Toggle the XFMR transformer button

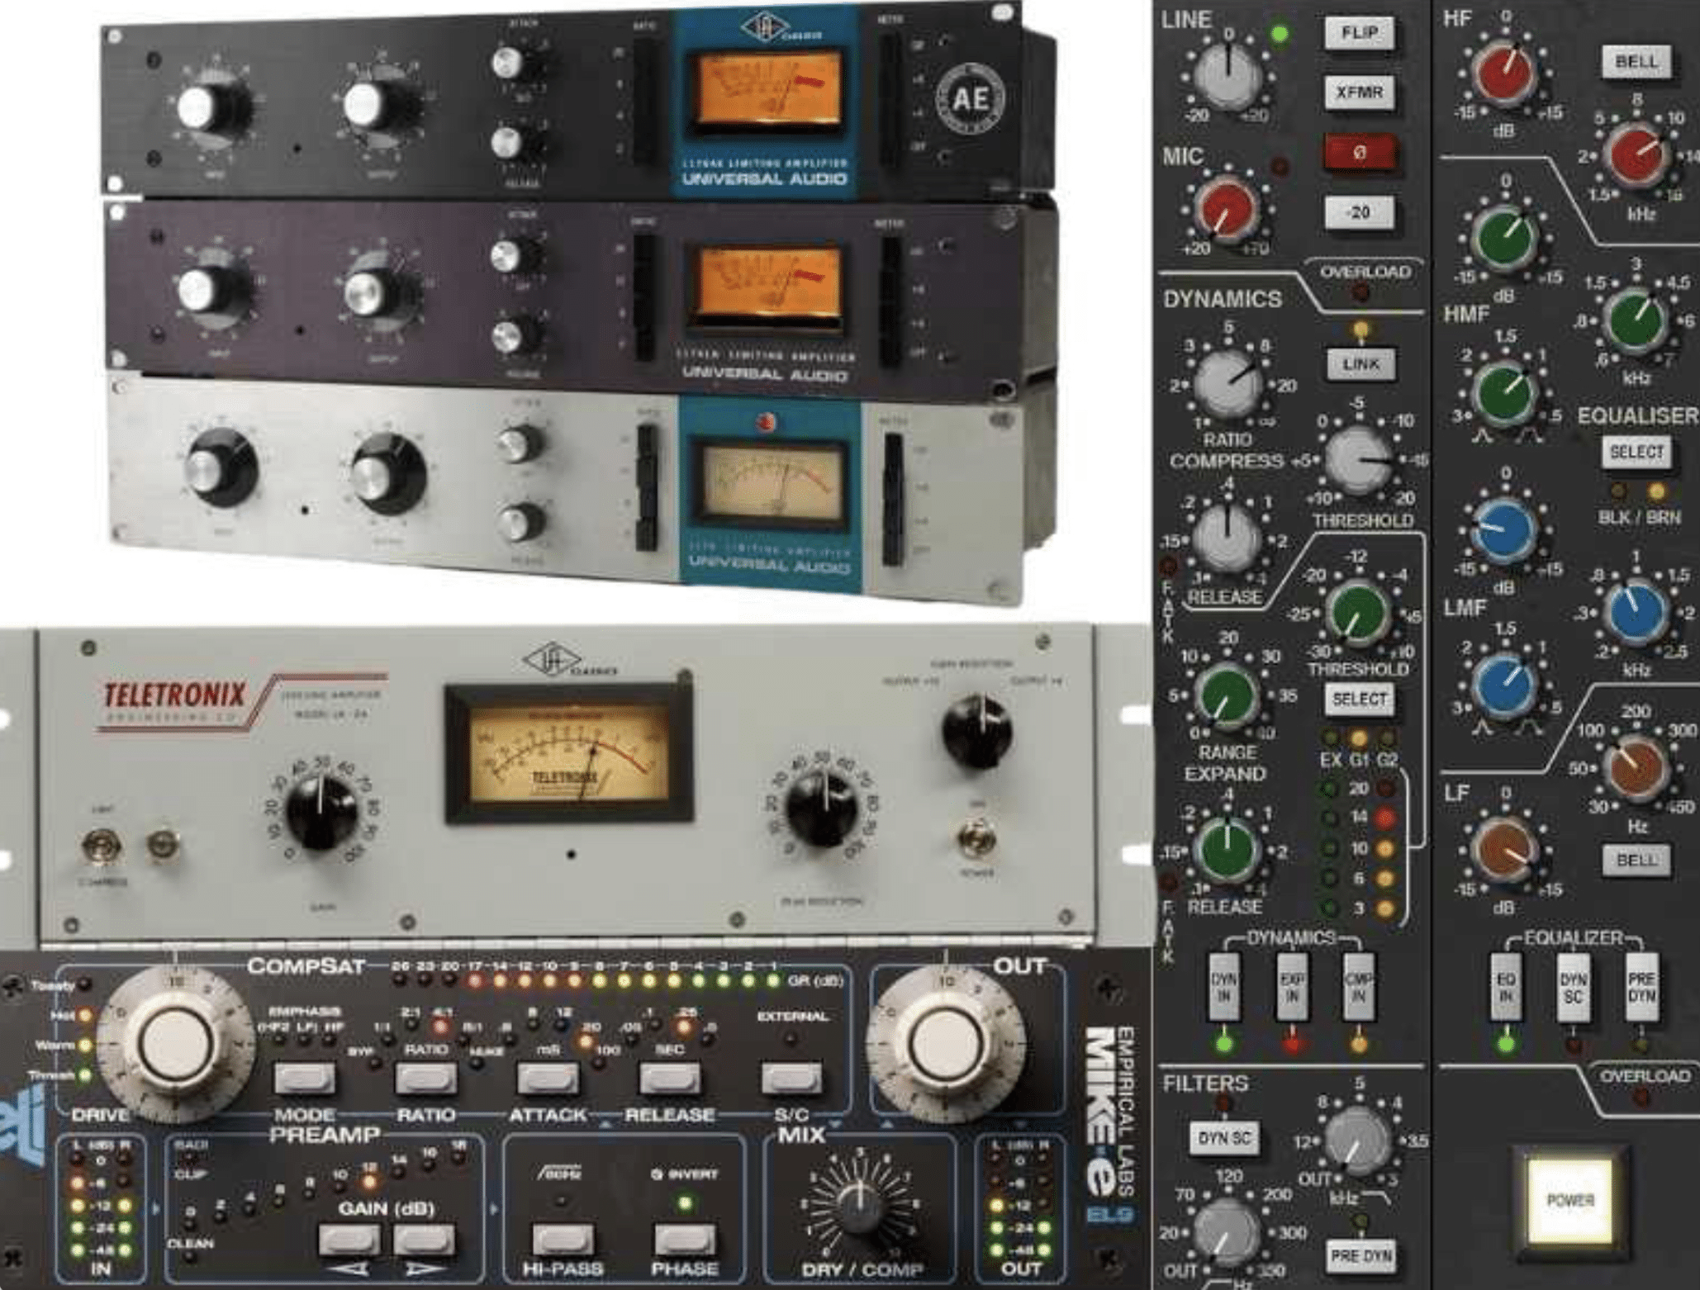(1359, 92)
